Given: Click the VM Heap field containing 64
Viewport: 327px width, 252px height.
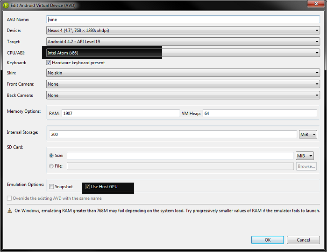Looking at the screenshot, I should [260, 113].
